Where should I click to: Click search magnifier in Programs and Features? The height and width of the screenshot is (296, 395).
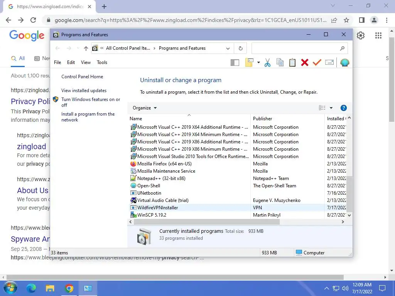[x=342, y=48]
